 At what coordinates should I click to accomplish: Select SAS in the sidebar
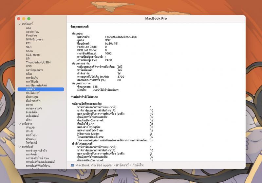pyautogui.click(x=28, y=47)
